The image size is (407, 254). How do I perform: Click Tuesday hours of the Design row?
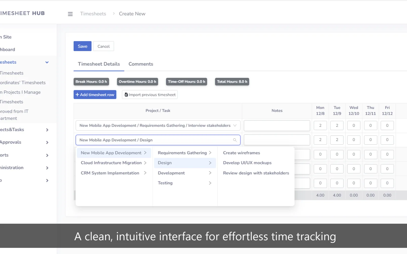pyautogui.click(x=337, y=140)
